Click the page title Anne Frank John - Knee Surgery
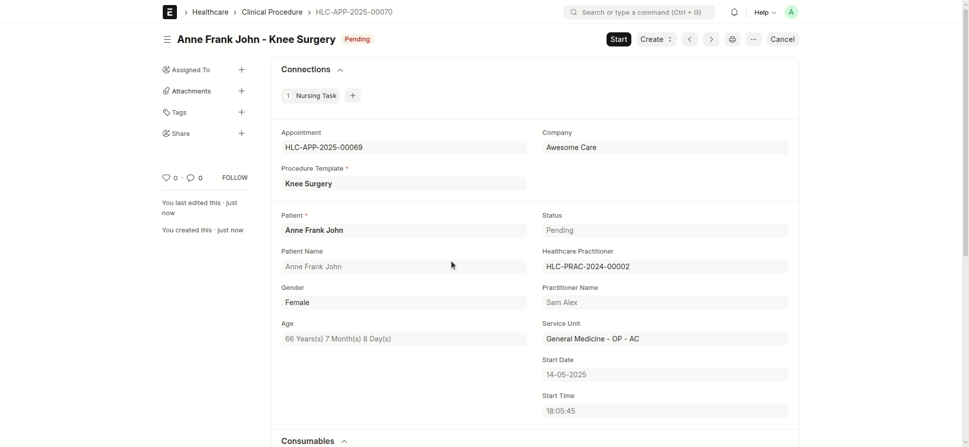The width and height of the screenshot is (969, 447). coord(256,39)
